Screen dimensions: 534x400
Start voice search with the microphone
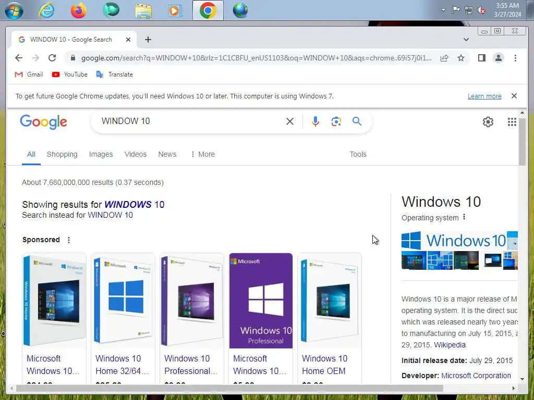pos(315,121)
